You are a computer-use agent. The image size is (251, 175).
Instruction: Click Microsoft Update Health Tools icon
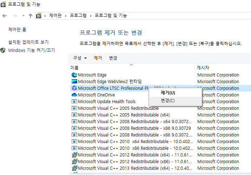74,102
